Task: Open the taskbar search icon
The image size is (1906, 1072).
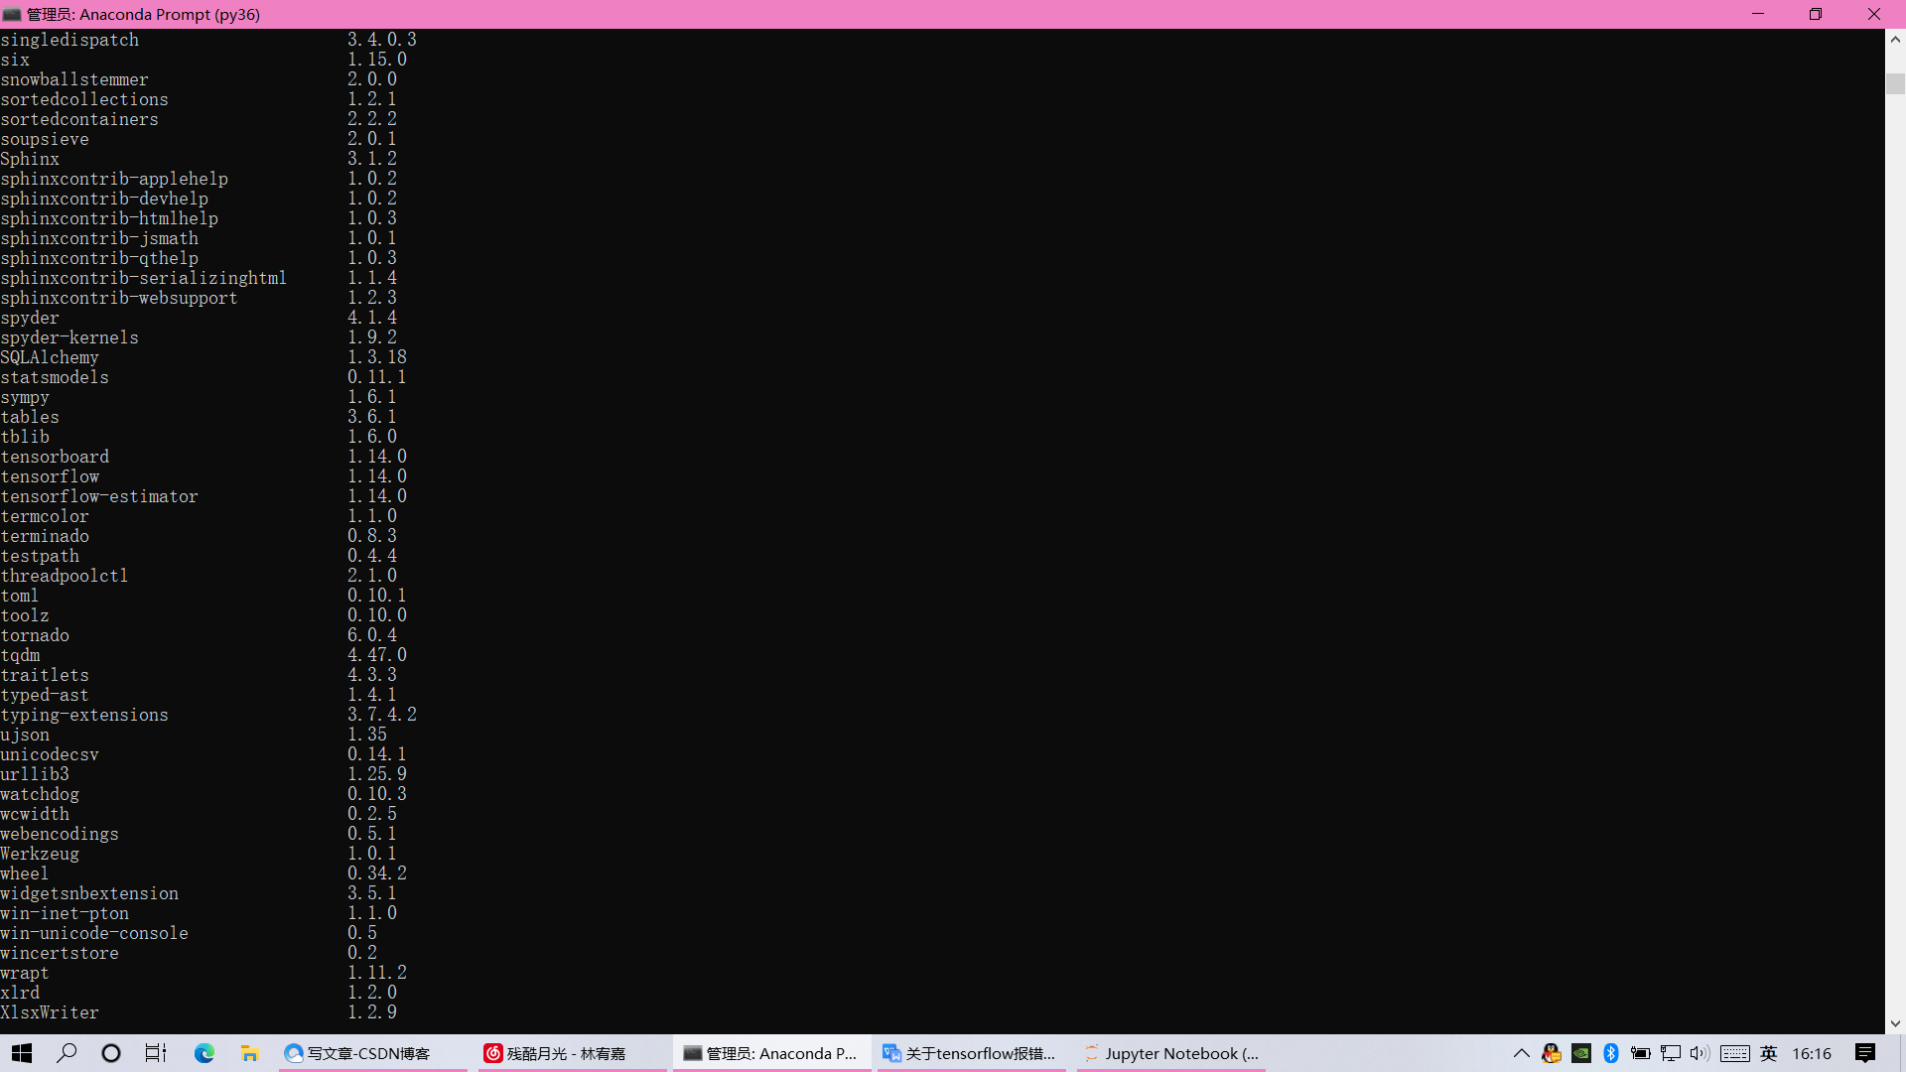Action: click(67, 1053)
